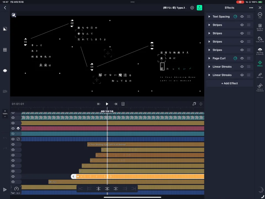Open the Border & Shadow panel

(x=260, y=27)
